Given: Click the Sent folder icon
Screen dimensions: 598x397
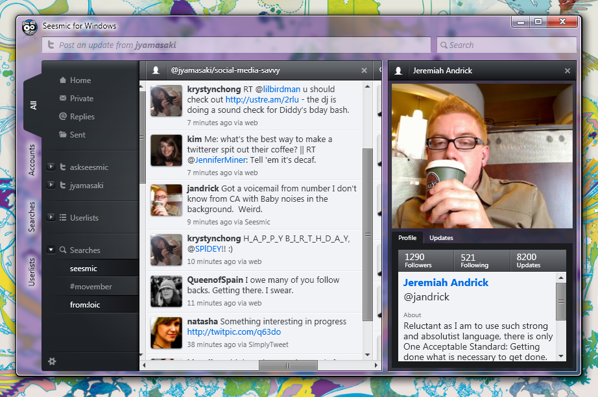Looking at the screenshot, I should point(63,134).
